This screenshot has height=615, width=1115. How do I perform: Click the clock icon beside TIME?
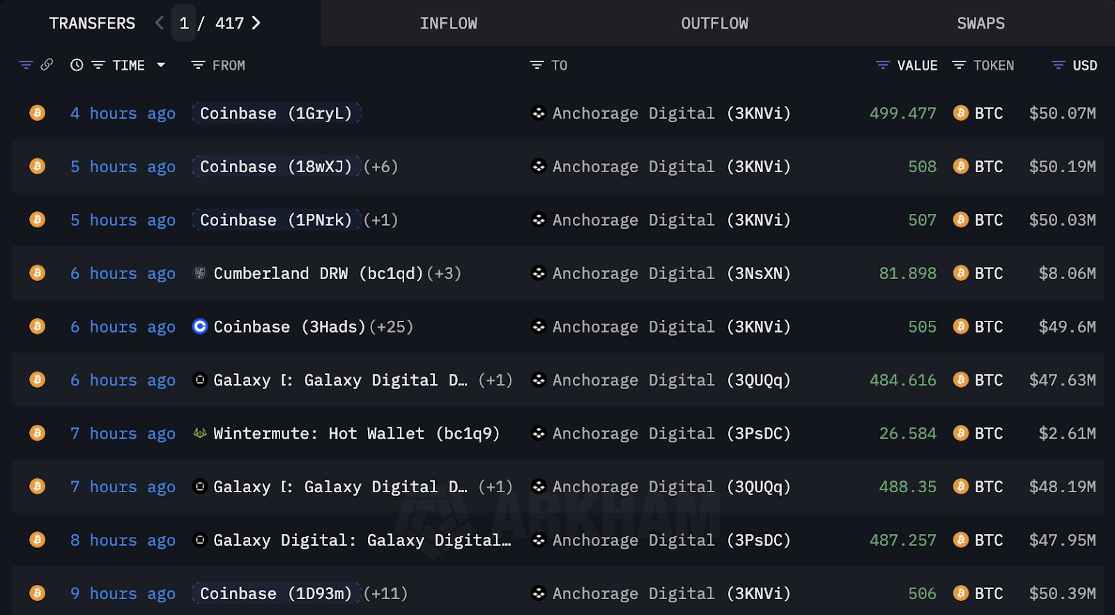coord(77,65)
